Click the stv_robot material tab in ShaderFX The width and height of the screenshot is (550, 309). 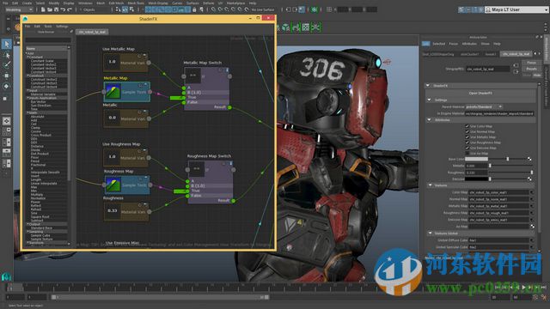coord(92,32)
